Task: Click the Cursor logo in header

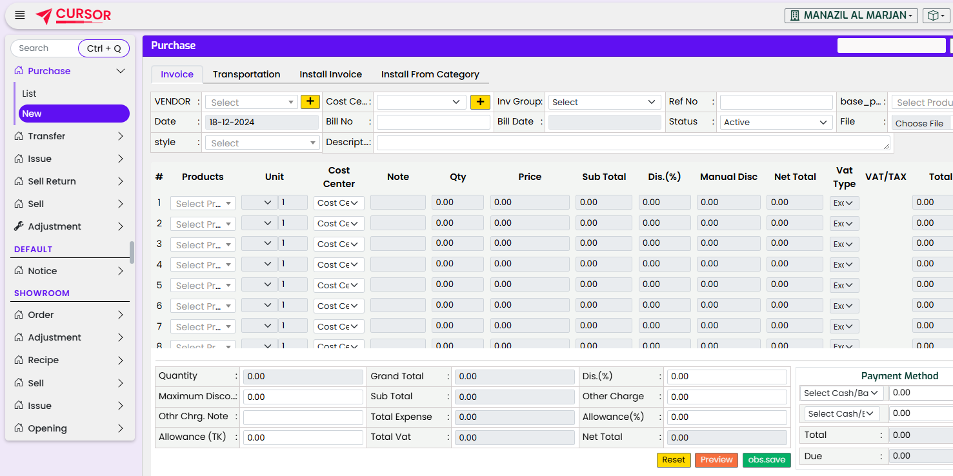Action: pyautogui.click(x=73, y=15)
